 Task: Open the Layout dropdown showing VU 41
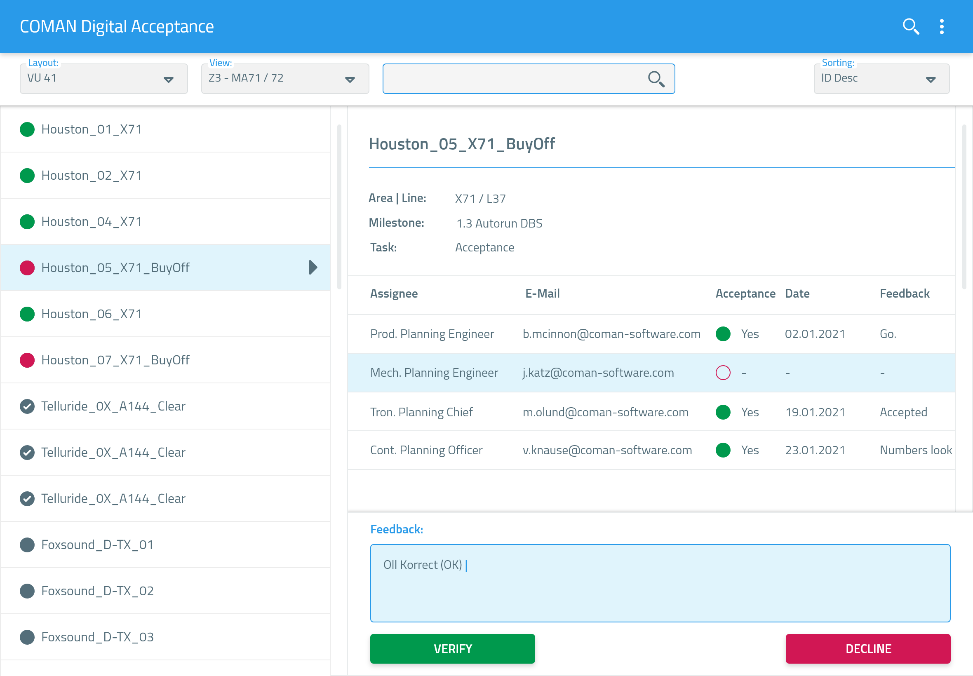(104, 79)
